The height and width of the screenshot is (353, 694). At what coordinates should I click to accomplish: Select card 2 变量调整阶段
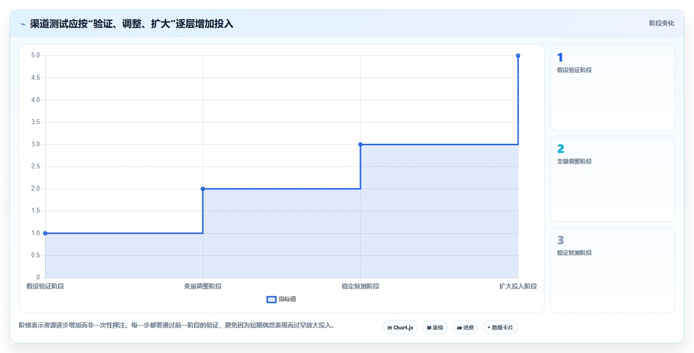point(612,179)
